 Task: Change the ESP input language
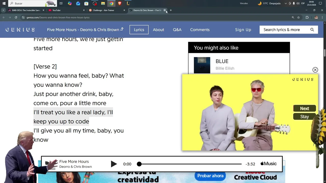[x=303, y=3]
